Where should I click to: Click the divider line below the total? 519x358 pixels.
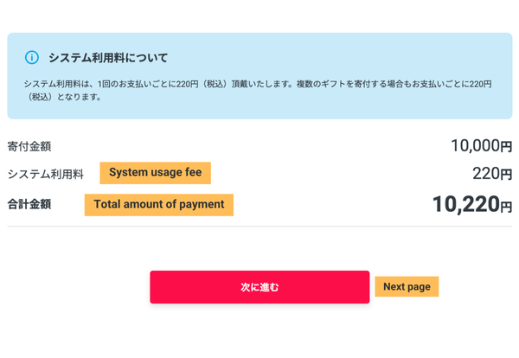[x=259, y=227]
